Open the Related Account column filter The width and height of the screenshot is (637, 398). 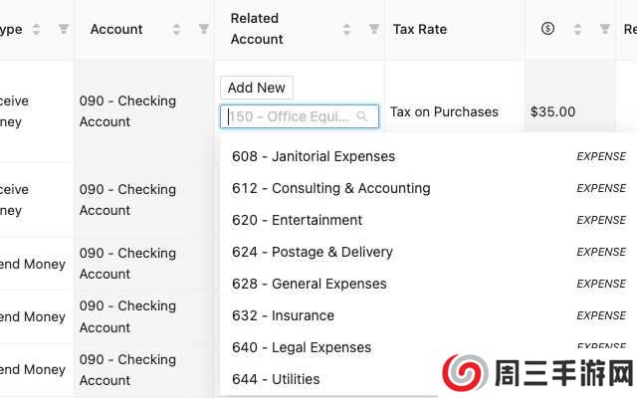pyautogui.click(x=374, y=30)
